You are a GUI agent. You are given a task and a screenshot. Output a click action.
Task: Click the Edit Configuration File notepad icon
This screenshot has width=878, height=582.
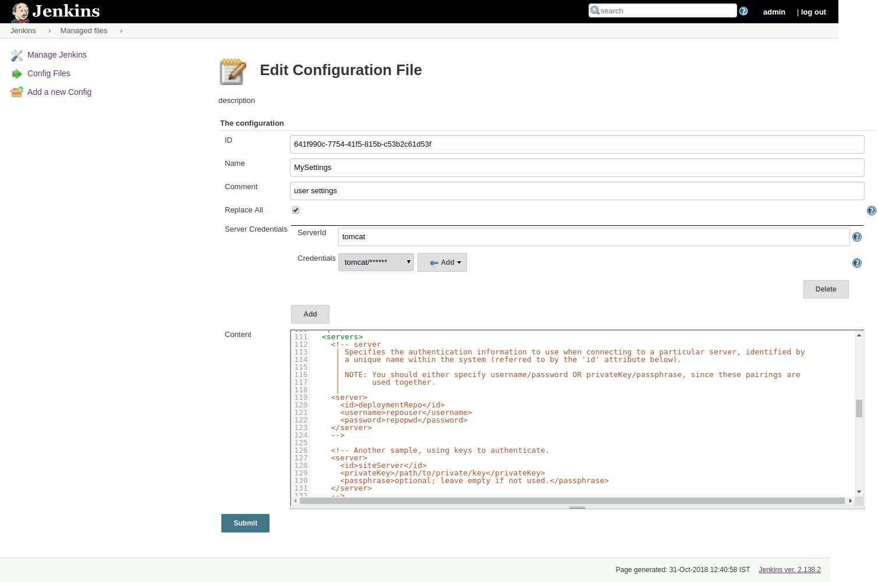(232, 71)
